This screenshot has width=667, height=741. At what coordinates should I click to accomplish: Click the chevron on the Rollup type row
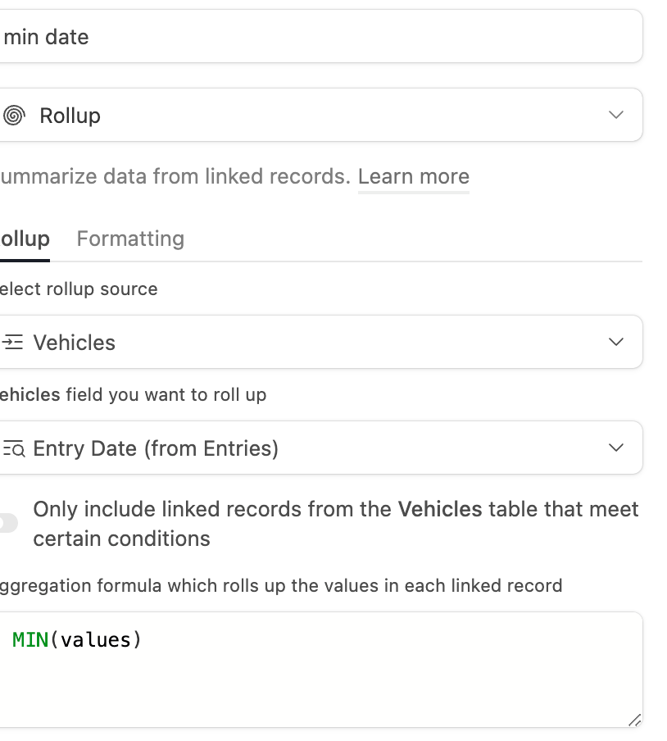pos(616,115)
